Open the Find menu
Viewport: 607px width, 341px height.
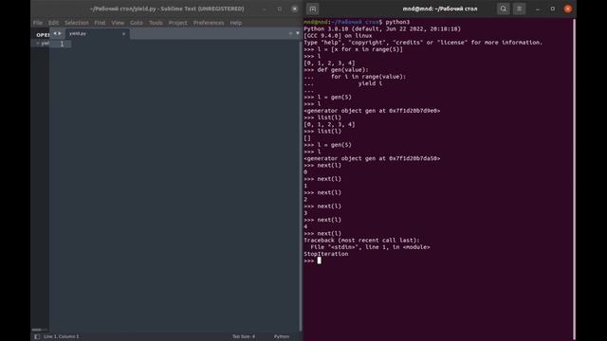tap(100, 23)
